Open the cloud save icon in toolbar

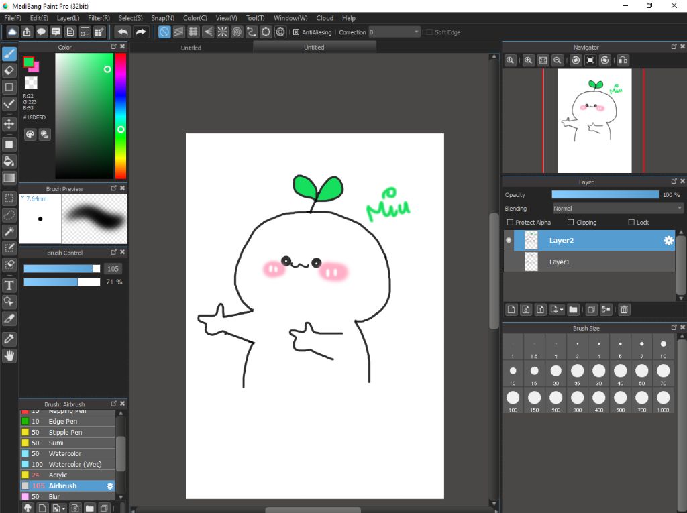[12, 32]
